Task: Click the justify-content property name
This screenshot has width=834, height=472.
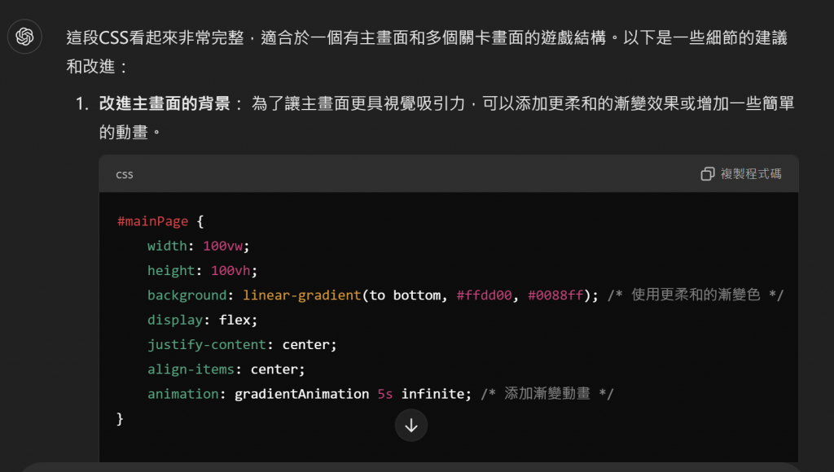Action: 207,344
